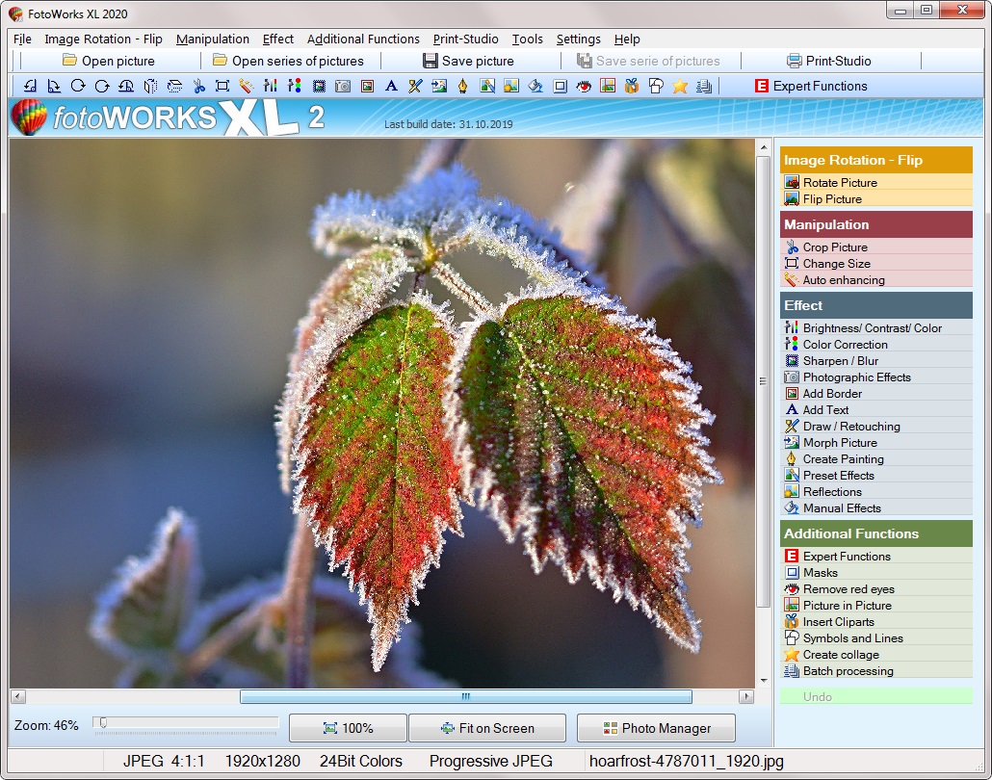The width and height of the screenshot is (992, 780).
Task: Click the horizontal scrollbar right arrow
Action: 746,696
